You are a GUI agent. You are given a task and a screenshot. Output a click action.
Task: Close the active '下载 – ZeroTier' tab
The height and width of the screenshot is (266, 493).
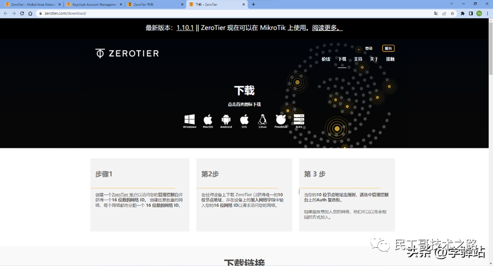click(244, 5)
